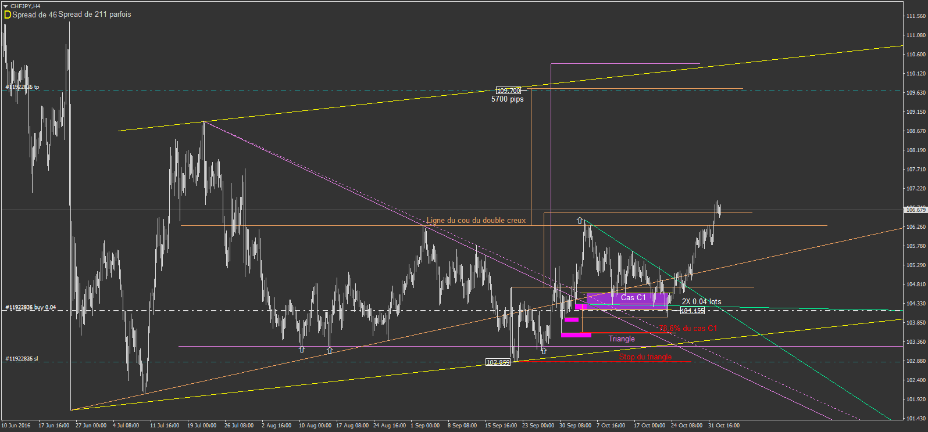Image resolution: width=928 pixels, height=432 pixels.
Task: Click the '23 Sep 00:00' time axis label
Action: pyautogui.click(x=538, y=426)
